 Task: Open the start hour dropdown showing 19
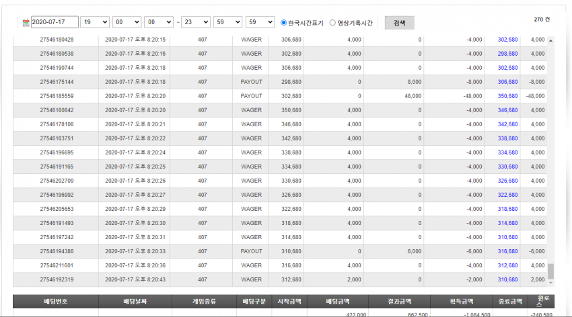click(x=95, y=22)
